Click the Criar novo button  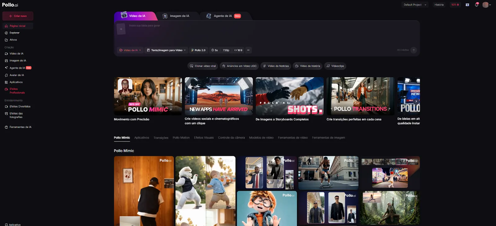(x=18, y=16)
